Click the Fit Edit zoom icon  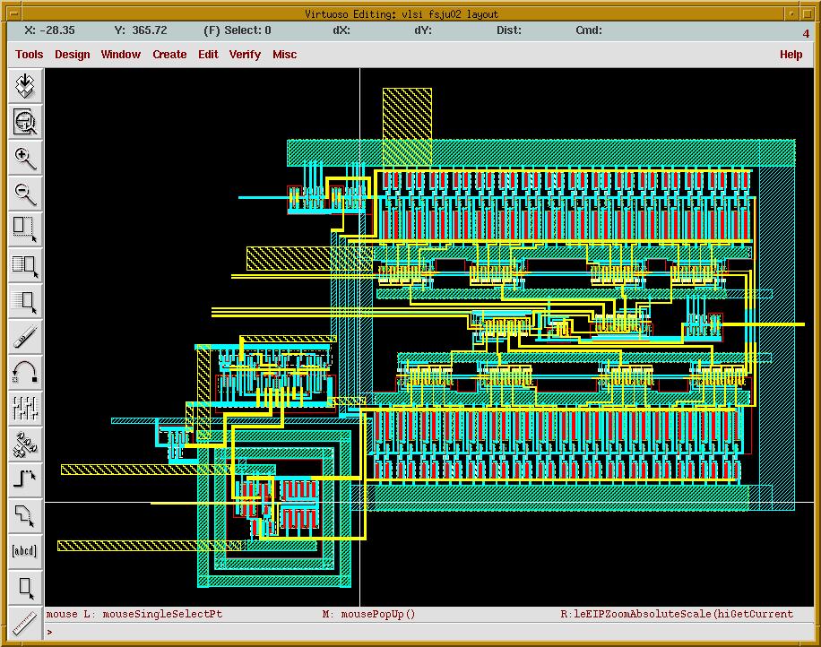click(25, 121)
